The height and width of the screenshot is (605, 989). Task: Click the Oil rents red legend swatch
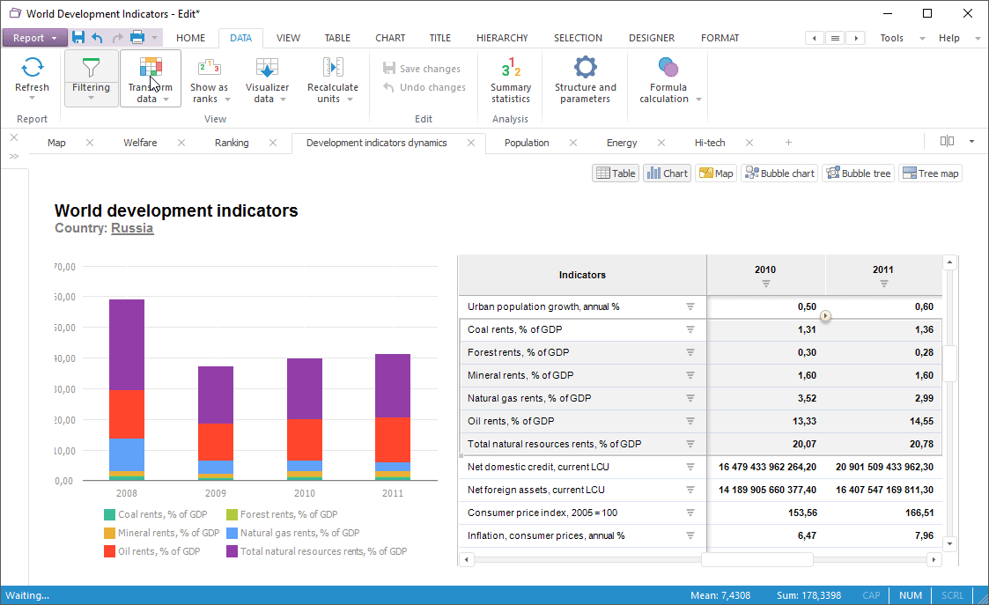pyautogui.click(x=109, y=551)
